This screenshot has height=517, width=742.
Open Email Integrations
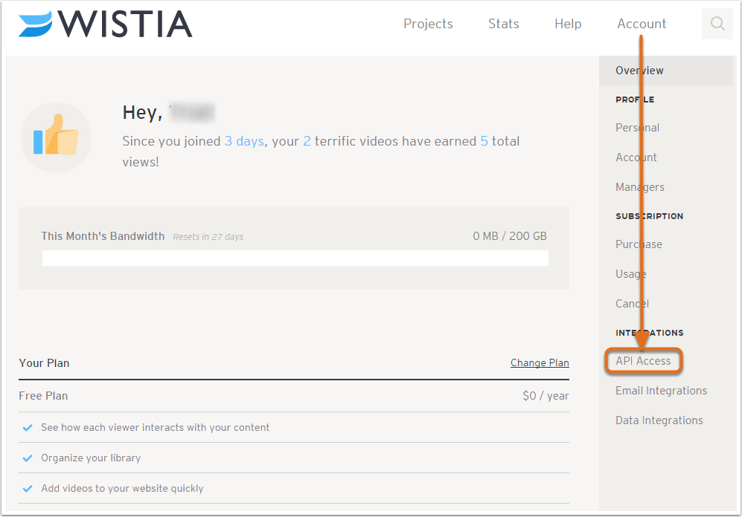tap(661, 391)
